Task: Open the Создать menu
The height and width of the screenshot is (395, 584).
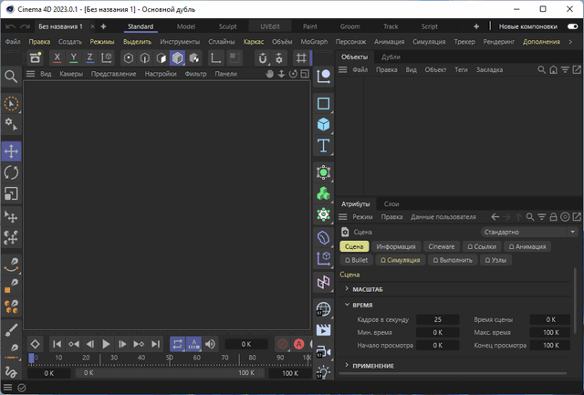Action: (70, 42)
